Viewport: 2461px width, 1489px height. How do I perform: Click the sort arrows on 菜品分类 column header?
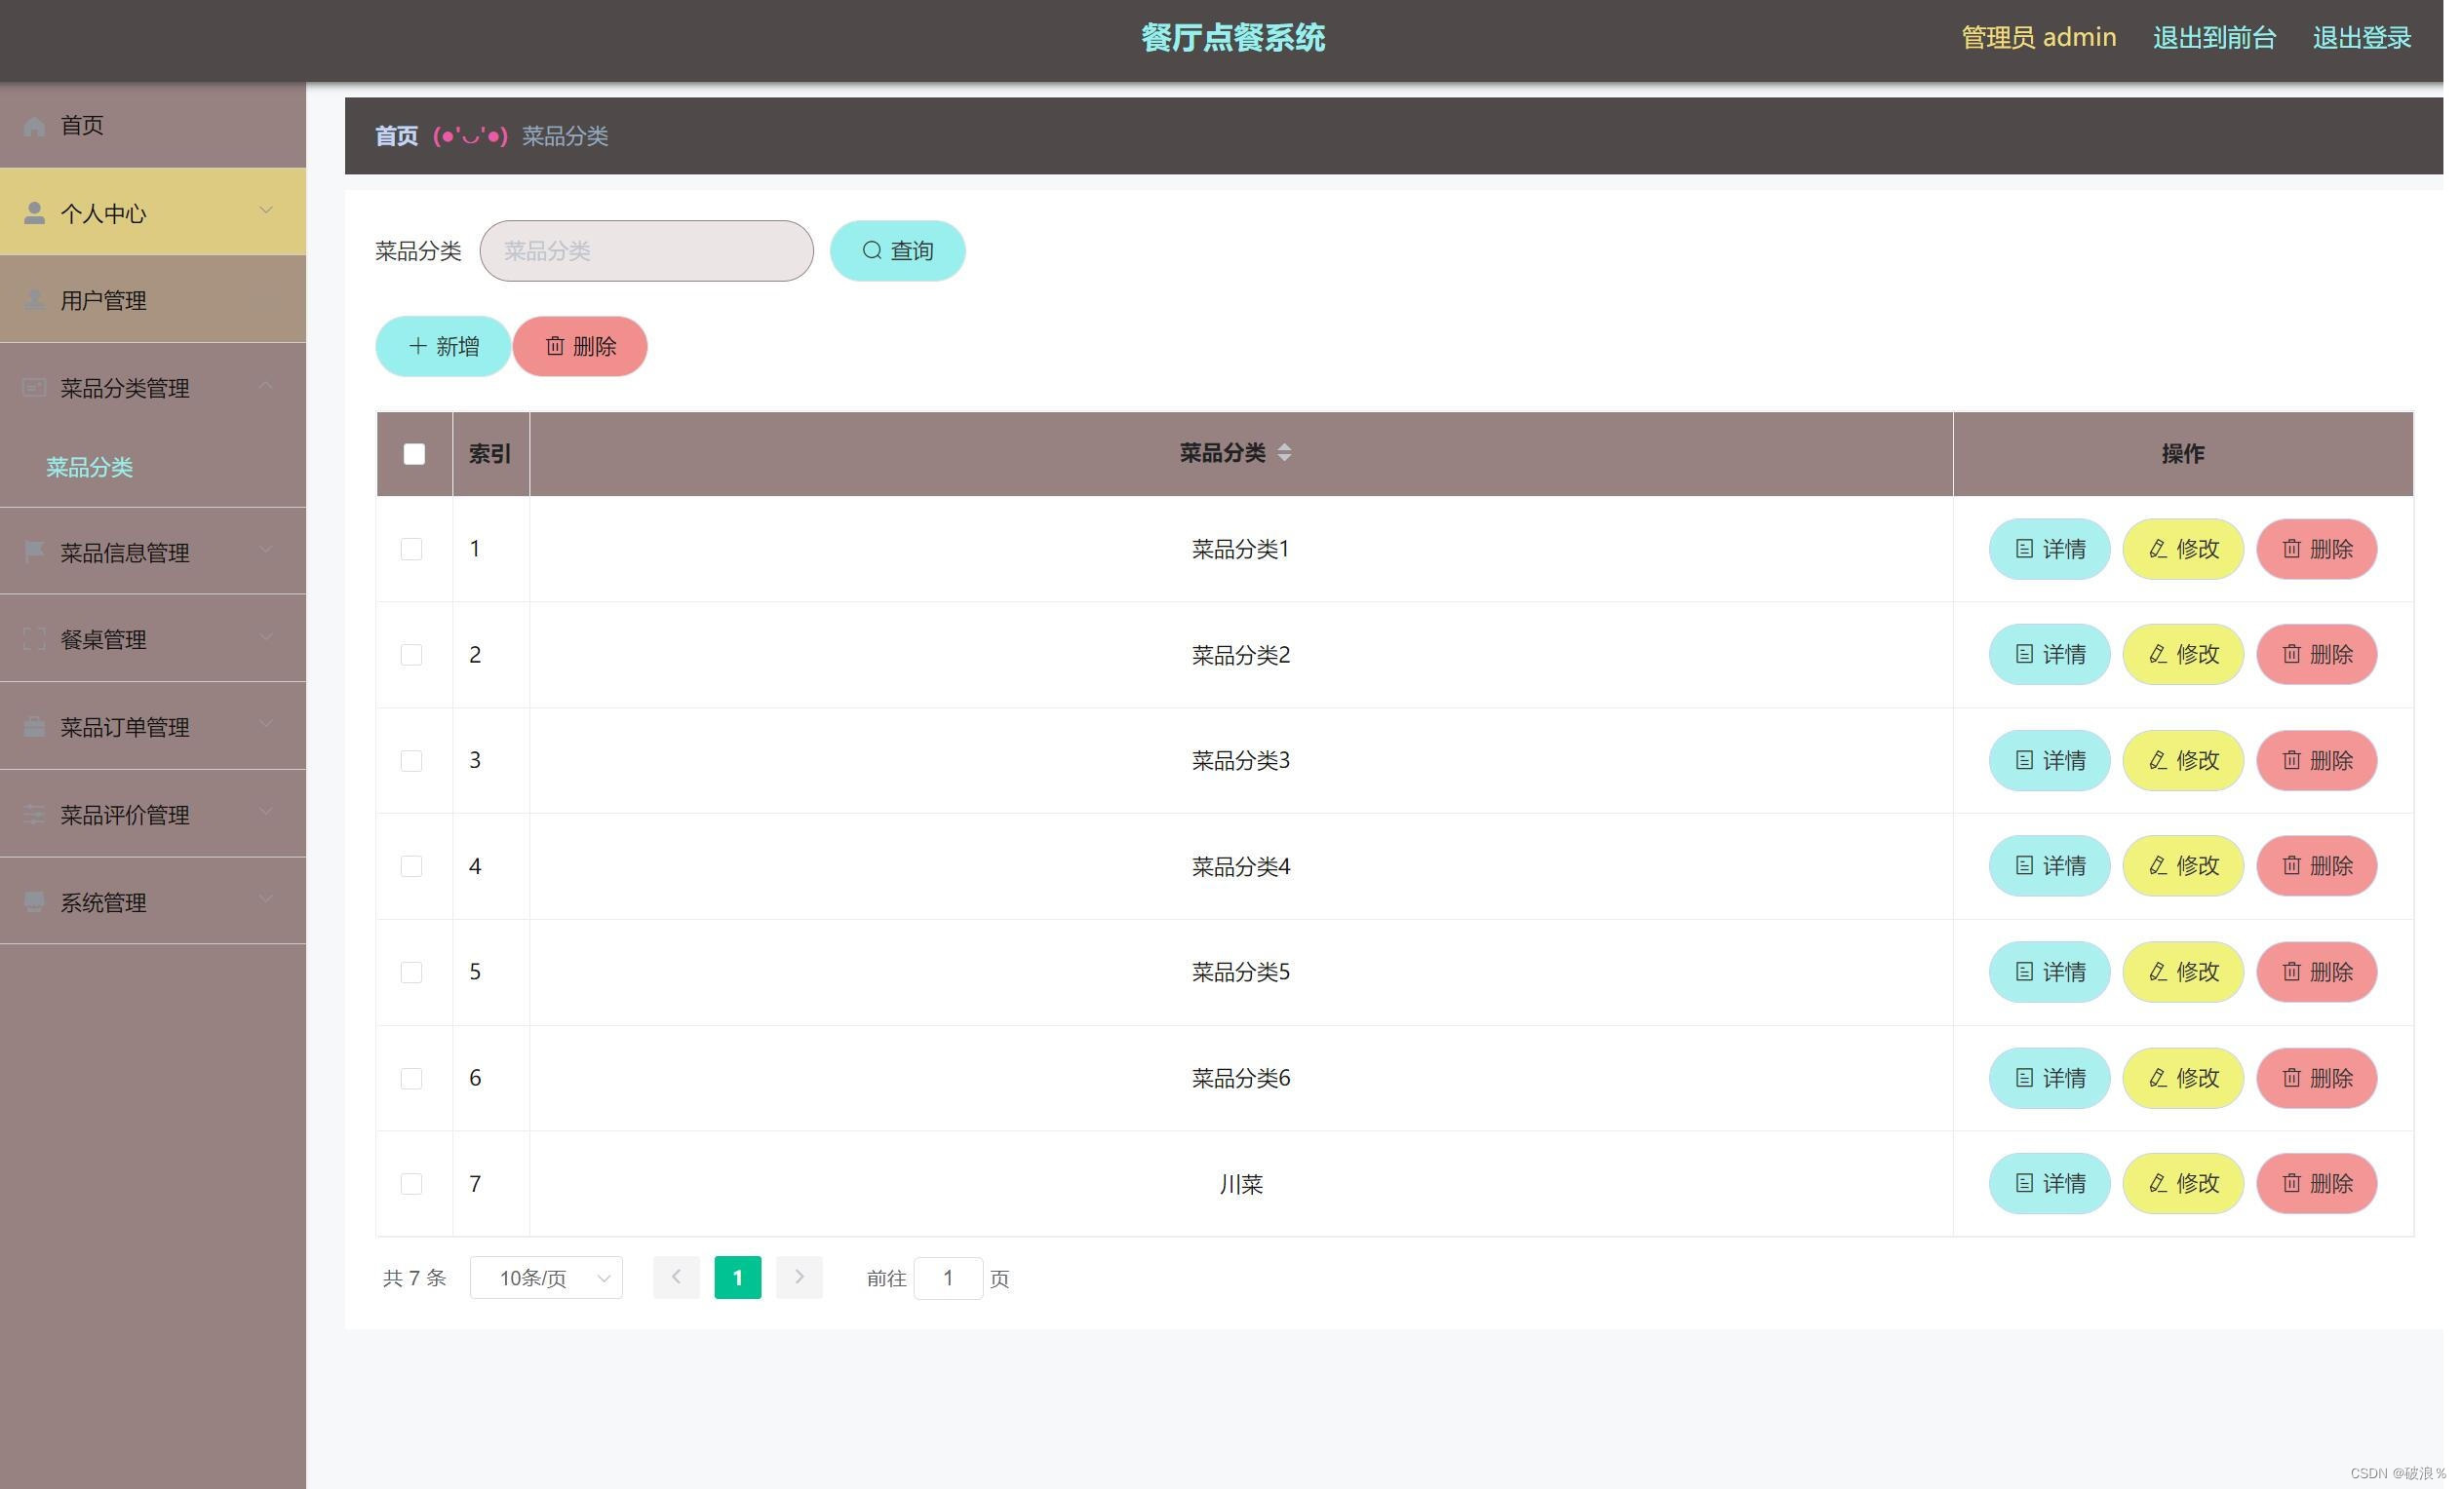tap(1284, 453)
